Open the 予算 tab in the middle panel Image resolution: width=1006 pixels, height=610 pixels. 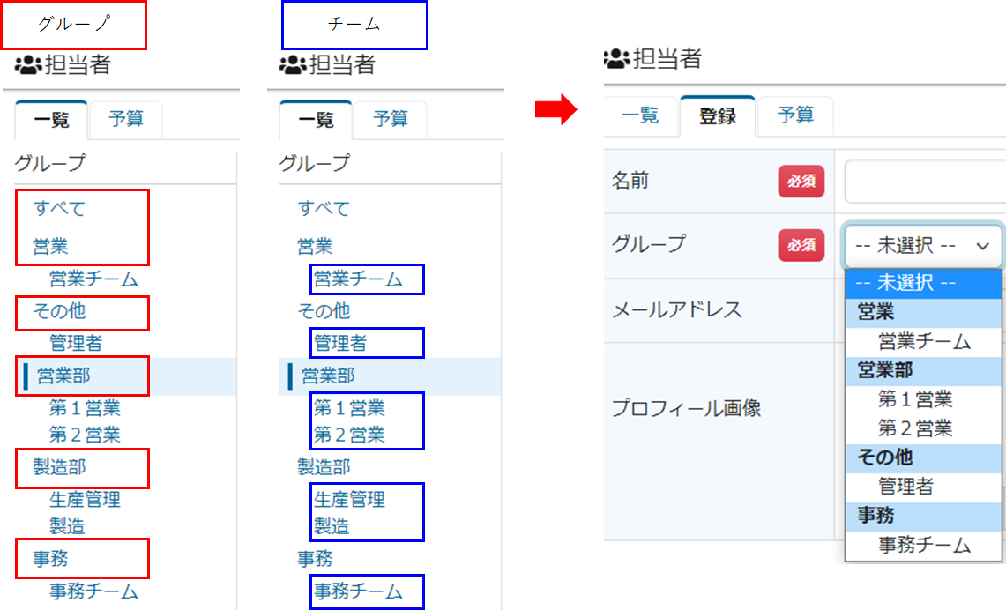[390, 119]
